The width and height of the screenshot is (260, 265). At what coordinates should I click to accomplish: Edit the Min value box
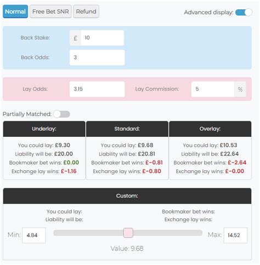[34, 235]
